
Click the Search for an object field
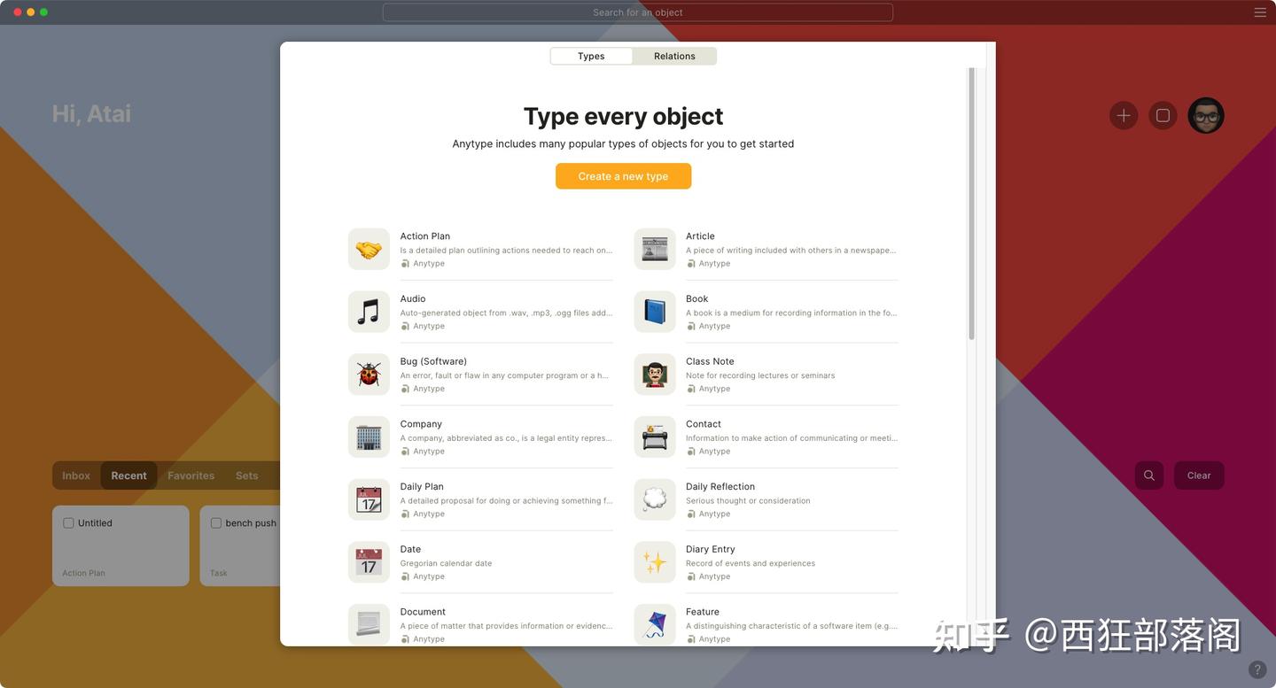[638, 12]
